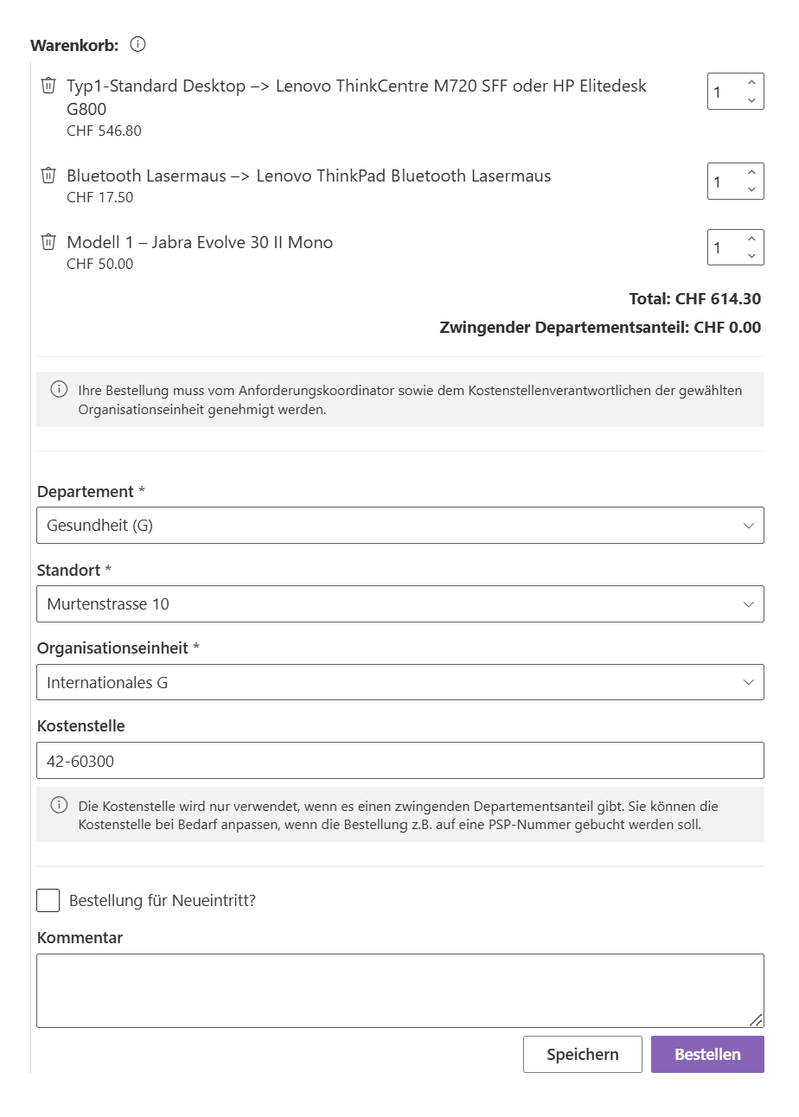The height and width of the screenshot is (1117, 799).
Task: Click info icon in Anforderungskoordinator notice
Action: point(59,389)
